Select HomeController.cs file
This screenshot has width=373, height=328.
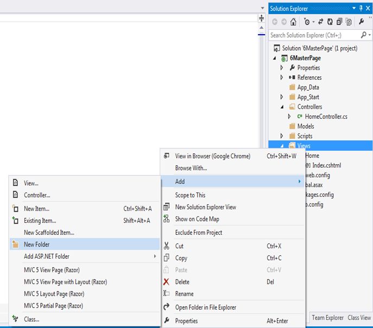point(326,117)
